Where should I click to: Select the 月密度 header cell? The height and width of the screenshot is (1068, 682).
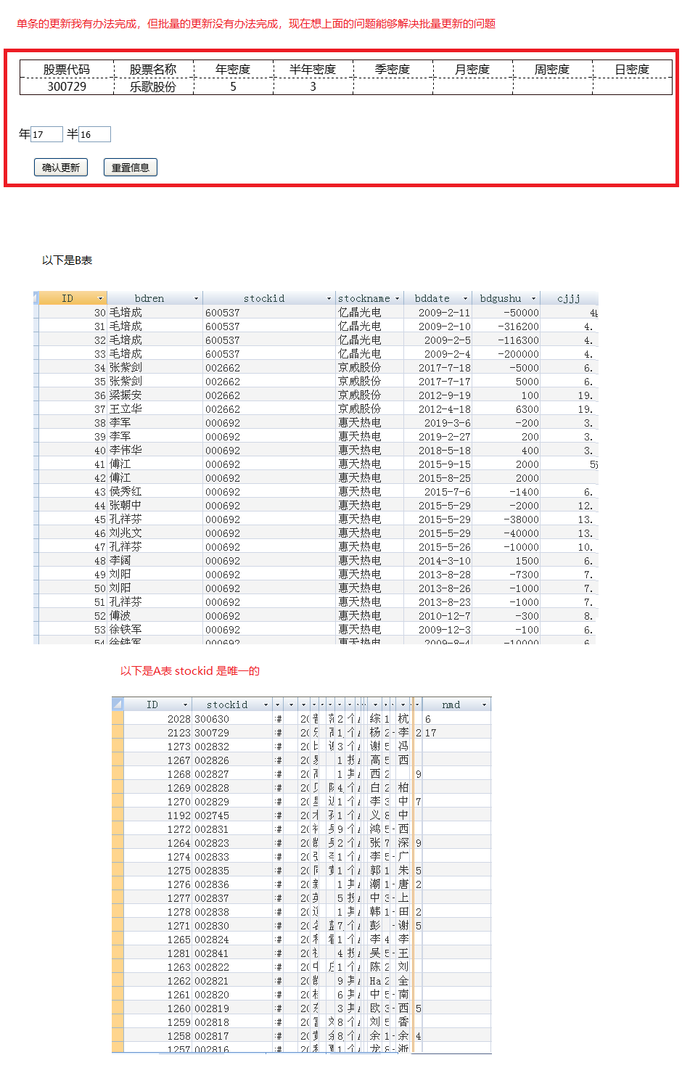[472, 70]
